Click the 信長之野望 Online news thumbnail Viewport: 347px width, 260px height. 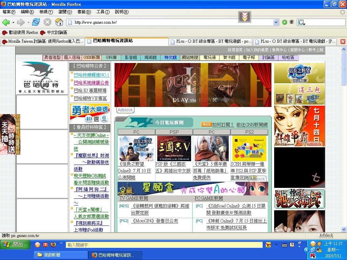[136, 148]
